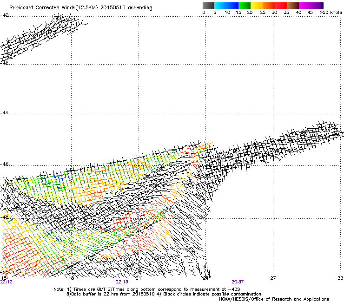This screenshot has height=302, width=344.
Task: Click the '35' value under the color bar
Action: 286,13
